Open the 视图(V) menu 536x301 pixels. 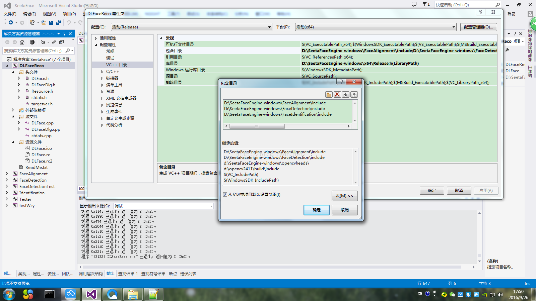(49, 14)
